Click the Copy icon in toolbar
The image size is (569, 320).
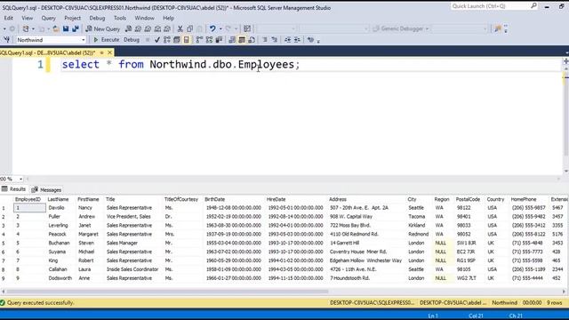(x=189, y=28)
